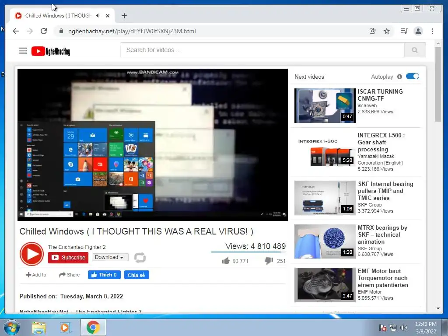This screenshot has height=336, width=448.
Task: Show Autoplay info icon
Action: click(399, 77)
